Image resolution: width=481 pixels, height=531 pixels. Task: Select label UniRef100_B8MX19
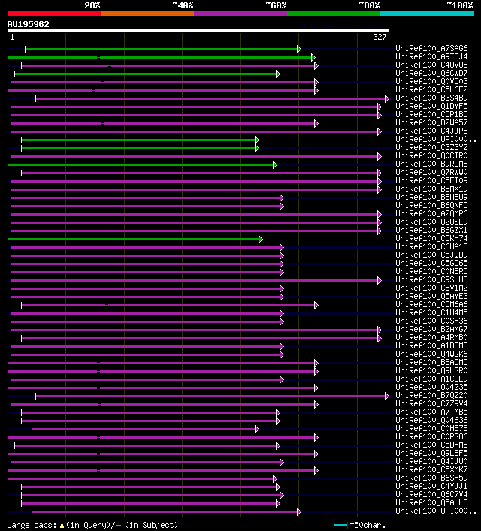pos(431,189)
